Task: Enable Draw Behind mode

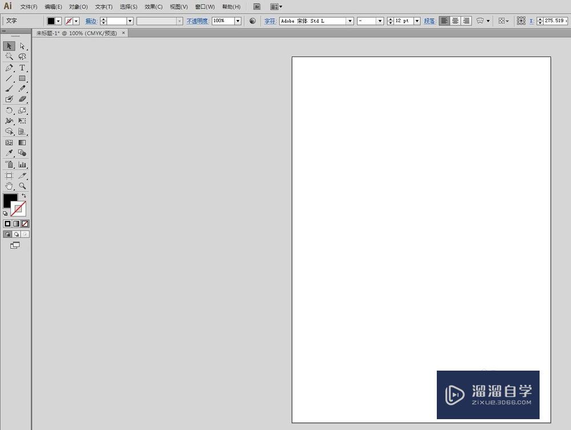Action: pyautogui.click(x=17, y=234)
